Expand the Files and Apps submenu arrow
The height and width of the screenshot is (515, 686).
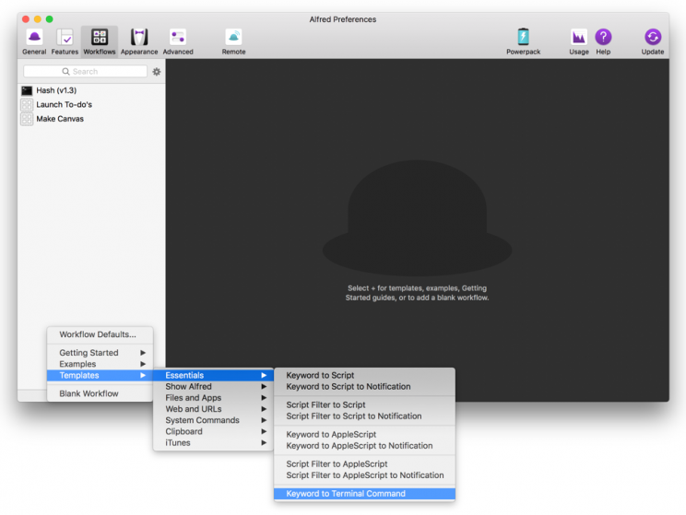pos(264,398)
